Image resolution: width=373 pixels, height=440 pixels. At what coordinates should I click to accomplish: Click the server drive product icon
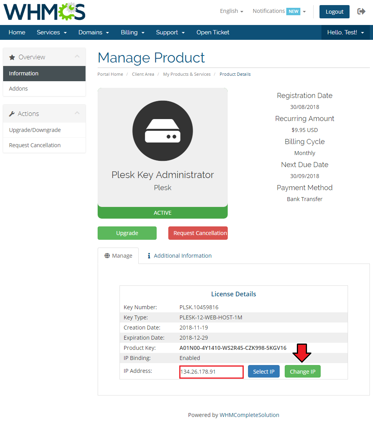click(x=162, y=131)
